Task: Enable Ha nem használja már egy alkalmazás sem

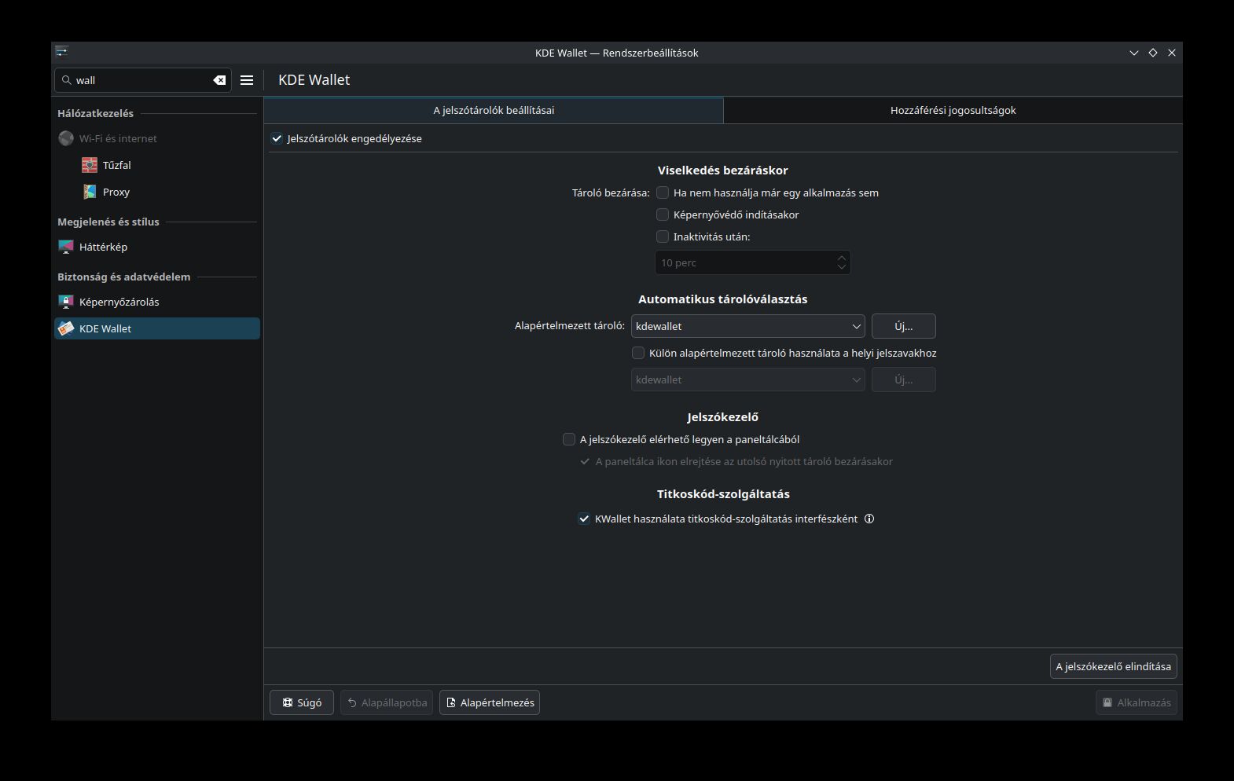Action: click(663, 192)
